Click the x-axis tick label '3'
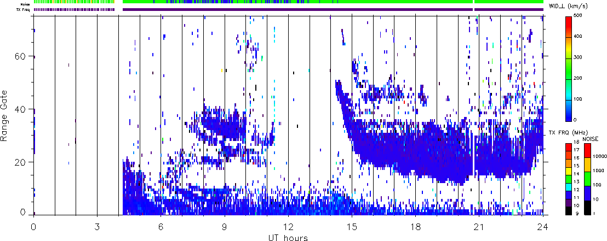 [x=97, y=226]
